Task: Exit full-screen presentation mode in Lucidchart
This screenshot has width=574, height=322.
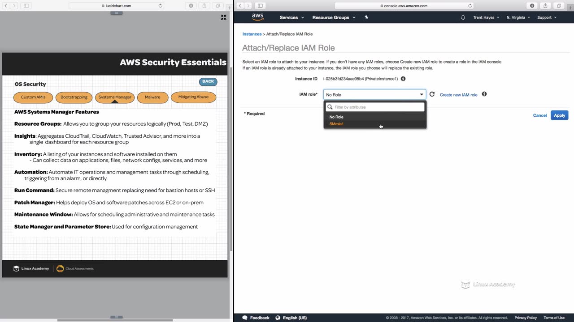Action: coord(223,17)
